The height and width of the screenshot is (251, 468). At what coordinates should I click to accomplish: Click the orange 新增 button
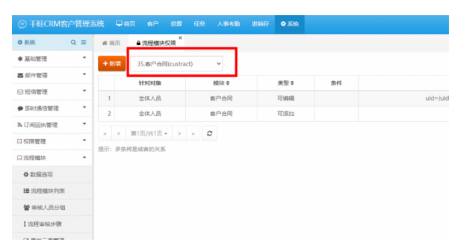coord(112,64)
